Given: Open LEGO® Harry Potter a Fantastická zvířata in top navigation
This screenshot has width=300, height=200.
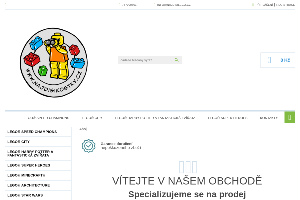Looking at the screenshot, I should point(155,118).
